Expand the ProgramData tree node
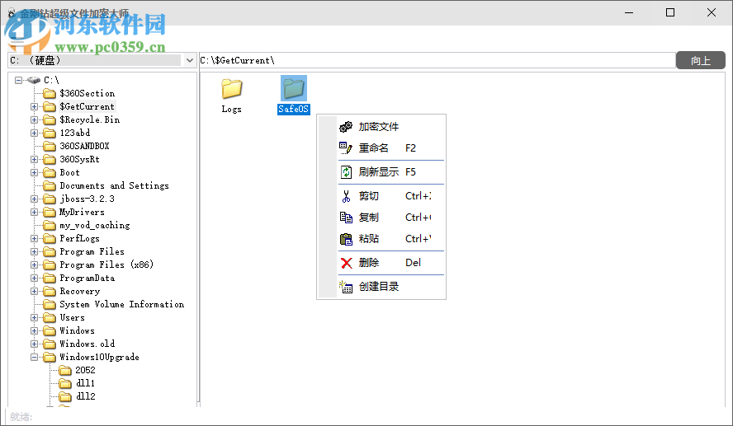Image resolution: width=733 pixels, height=426 pixels. 34,278
